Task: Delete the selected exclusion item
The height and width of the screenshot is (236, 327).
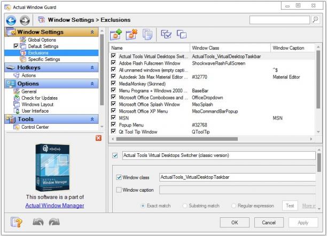Action: coord(132,34)
